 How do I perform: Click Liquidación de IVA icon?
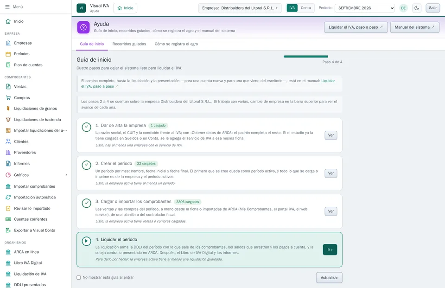(8, 274)
